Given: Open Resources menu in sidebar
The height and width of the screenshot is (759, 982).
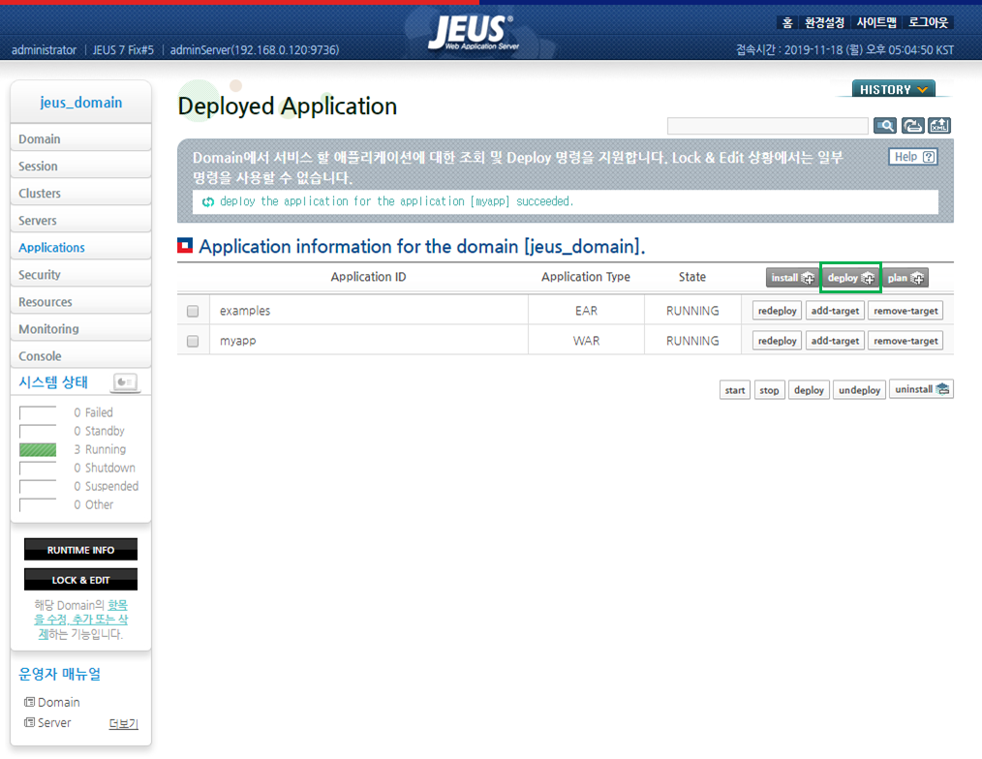Looking at the screenshot, I should pyautogui.click(x=80, y=302).
